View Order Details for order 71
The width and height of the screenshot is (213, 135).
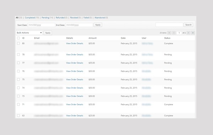75,104
